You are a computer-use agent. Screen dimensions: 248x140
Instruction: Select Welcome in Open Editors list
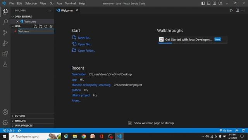coord(33,21)
